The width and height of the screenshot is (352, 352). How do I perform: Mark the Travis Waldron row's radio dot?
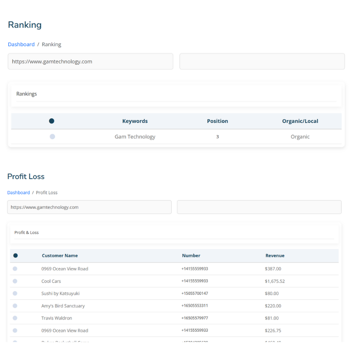15,318
